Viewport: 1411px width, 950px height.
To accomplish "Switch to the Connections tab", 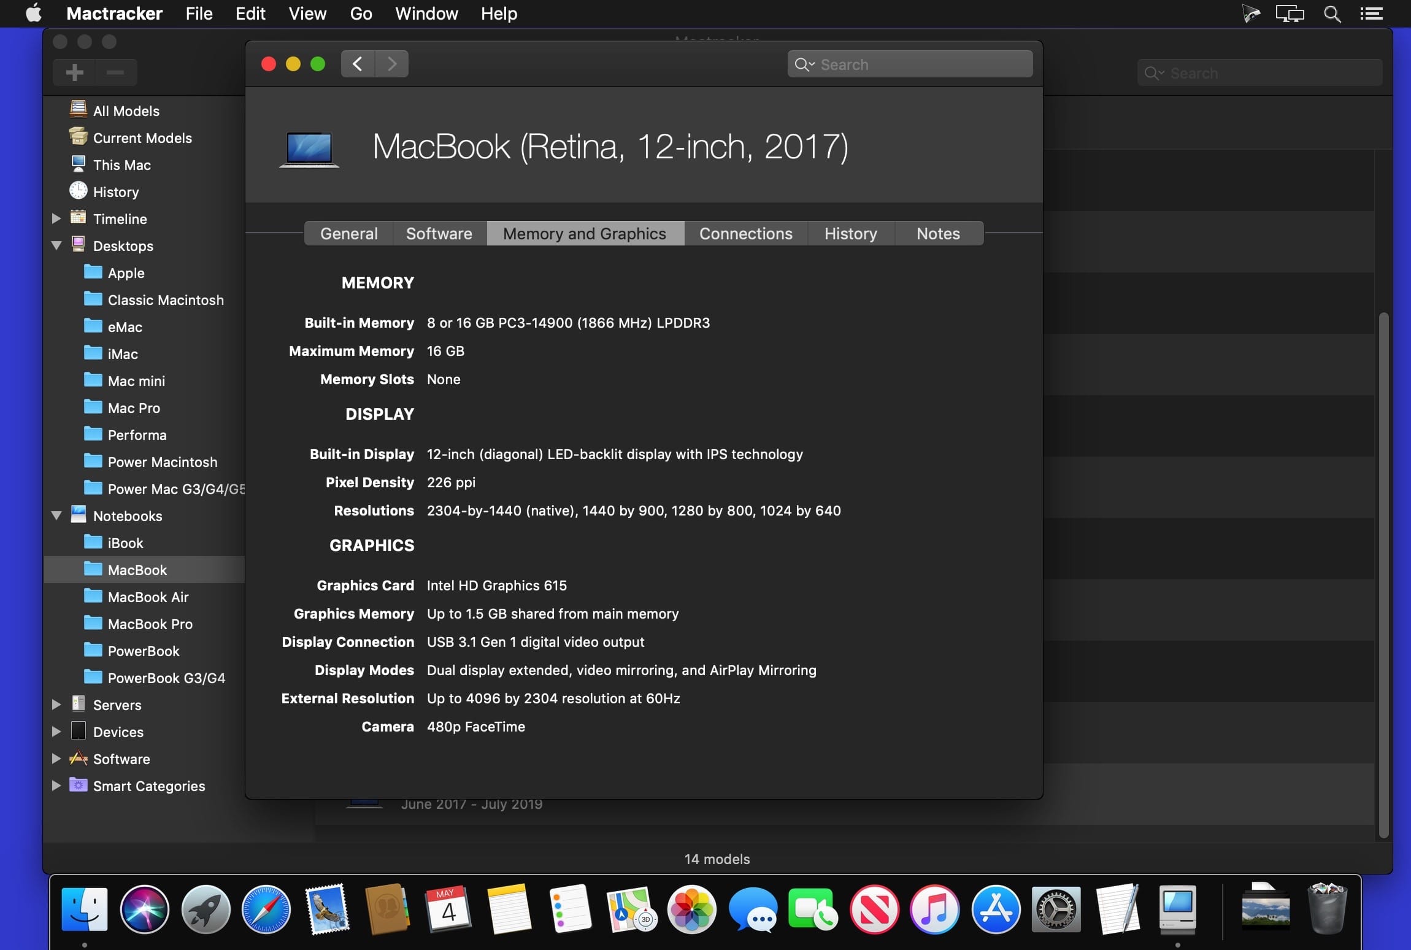I will click(x=745, y=234).
